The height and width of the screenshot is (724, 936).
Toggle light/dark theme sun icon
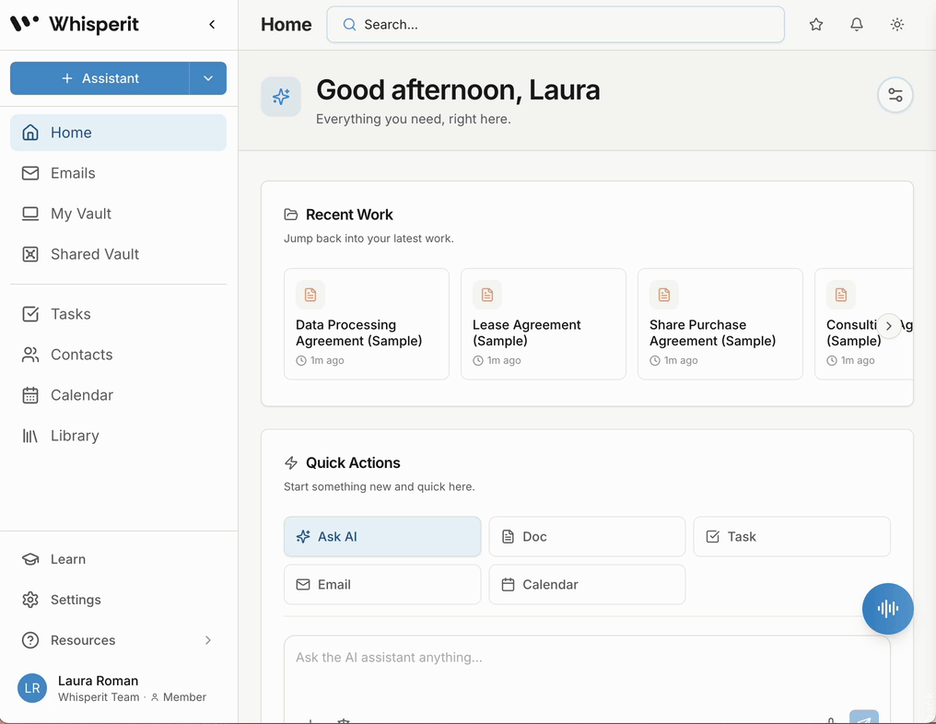coord(896,25)
